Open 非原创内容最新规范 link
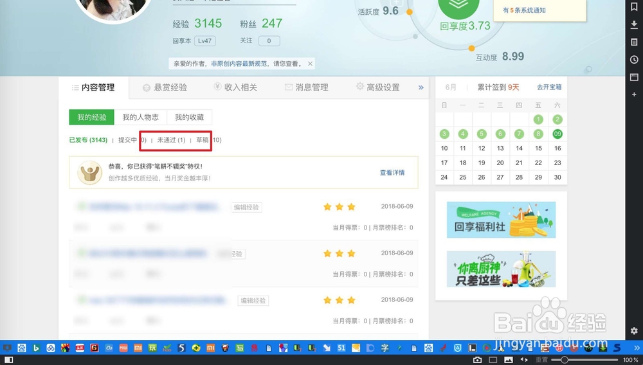The height and width of the screenshot is (365, 643). [239, 64]
